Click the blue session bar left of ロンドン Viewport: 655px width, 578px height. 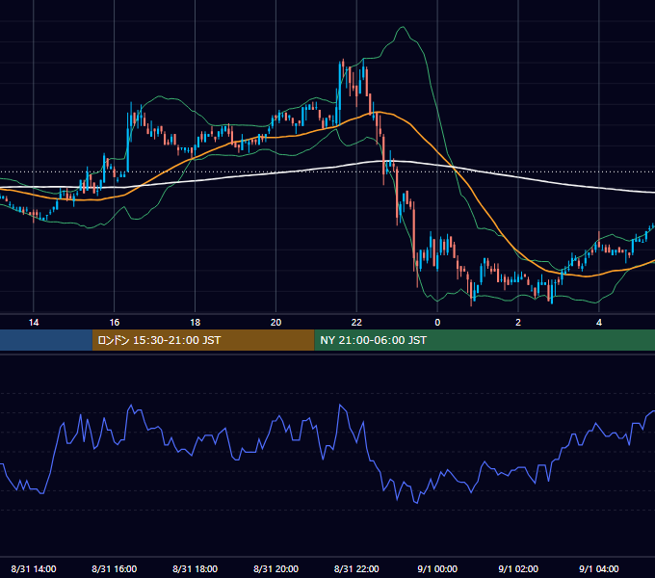tap(46, 340)
